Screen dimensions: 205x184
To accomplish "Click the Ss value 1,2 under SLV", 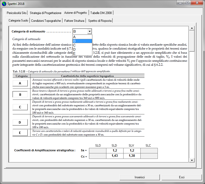I will (x=132, y=151).
